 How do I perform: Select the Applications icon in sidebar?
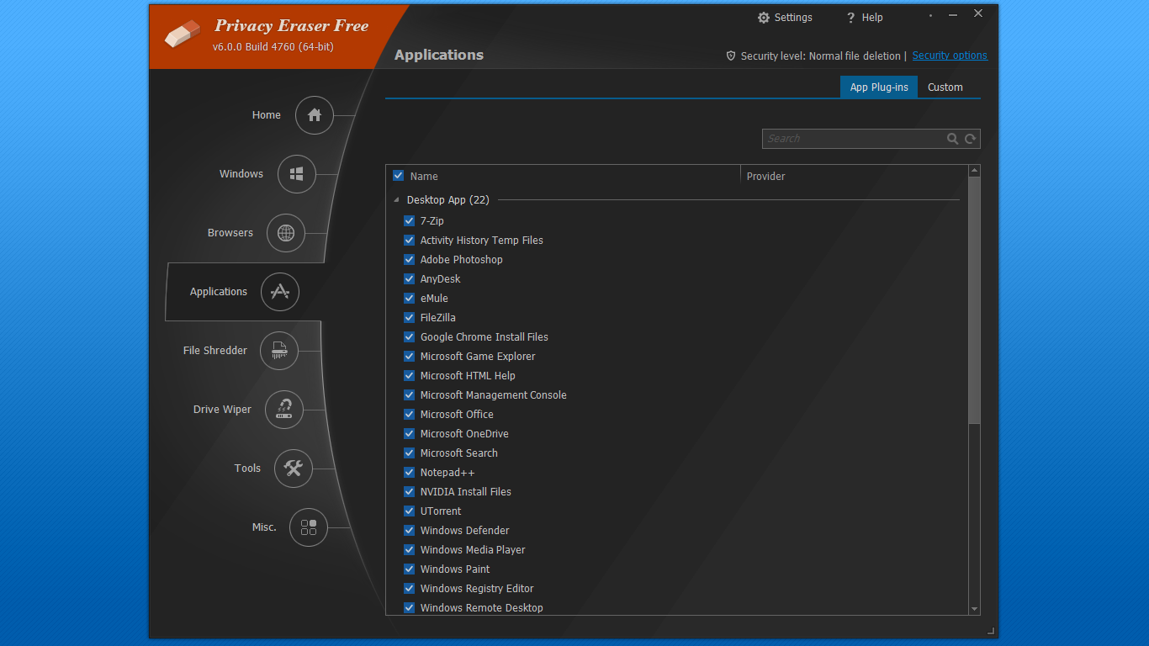pos(280,292)
